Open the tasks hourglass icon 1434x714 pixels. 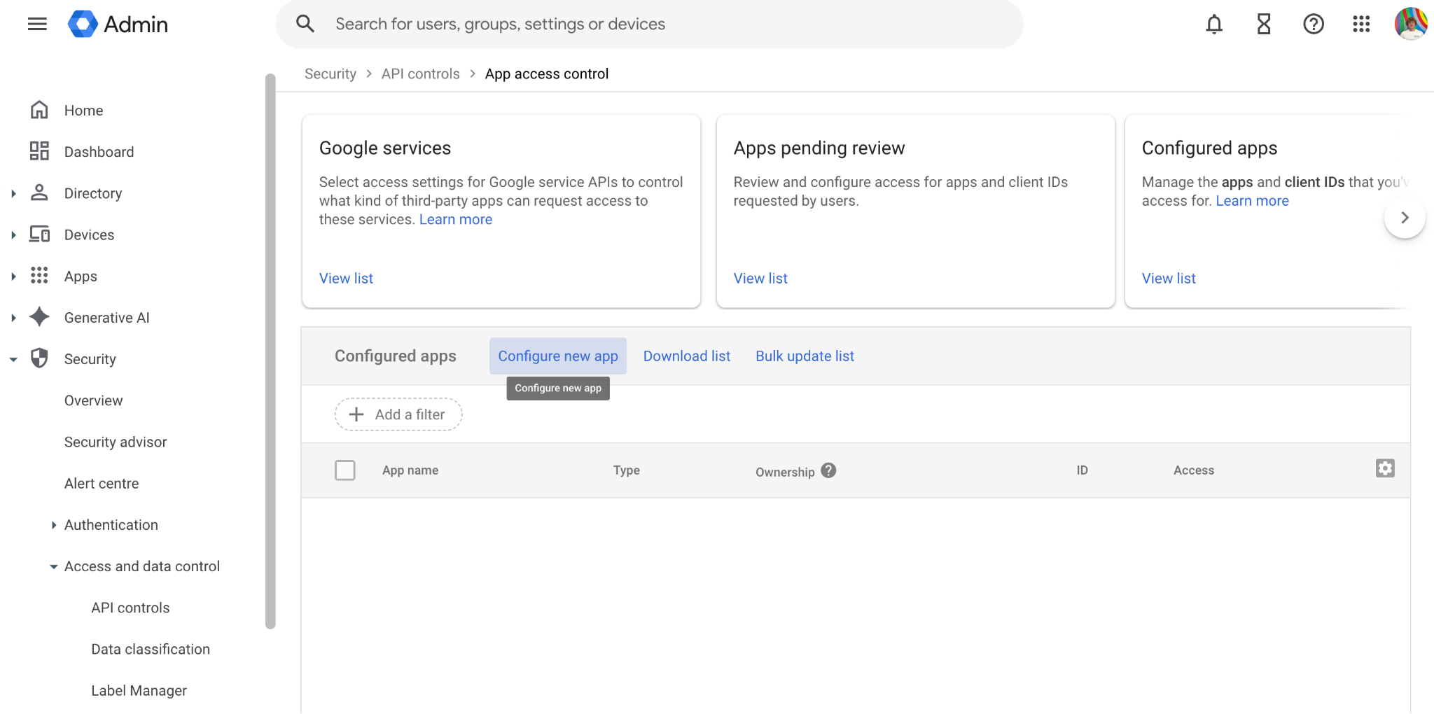[x=1264, y=24]
